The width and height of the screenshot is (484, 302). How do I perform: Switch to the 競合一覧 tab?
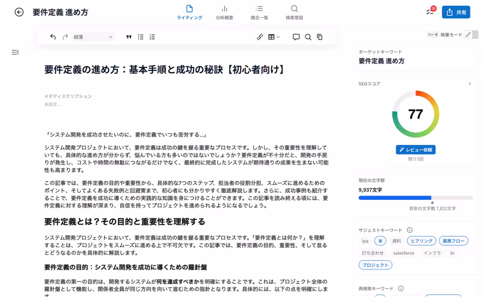pyautogui.click(x=259, y=12)
